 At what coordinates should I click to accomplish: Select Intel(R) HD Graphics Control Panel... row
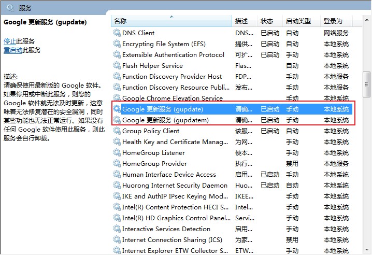[x=233, y=218]
